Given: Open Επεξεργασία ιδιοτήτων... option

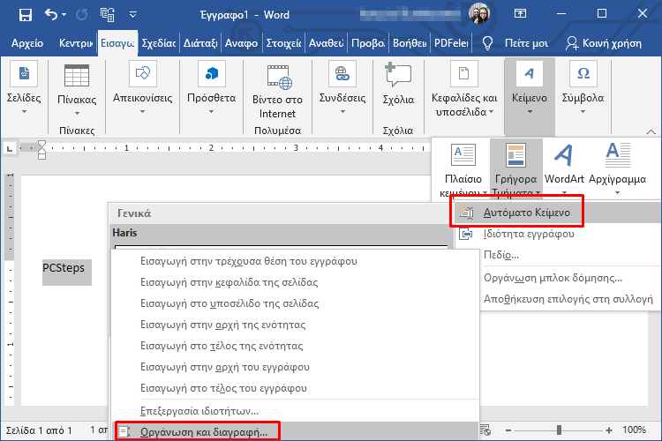Looking at the screenshot, I should click(x=296, y=411).
